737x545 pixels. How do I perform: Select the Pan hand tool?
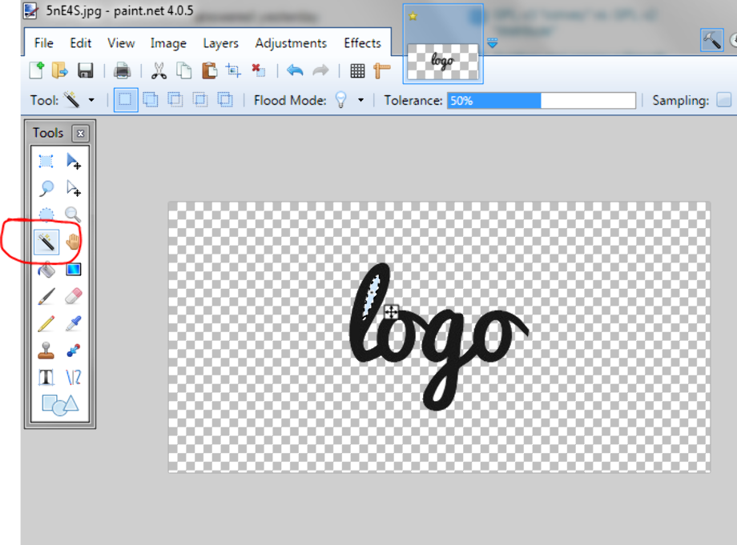[x=73, y=242]
